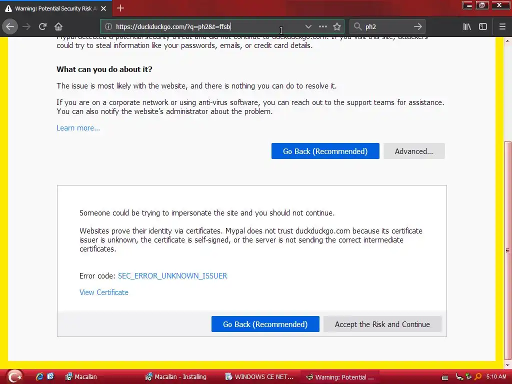Image resolution: width=512 pixels, height=384 pixels.
Task: Switch to WINDOWS CE NET taskbar window
Action: pos(260,377)
